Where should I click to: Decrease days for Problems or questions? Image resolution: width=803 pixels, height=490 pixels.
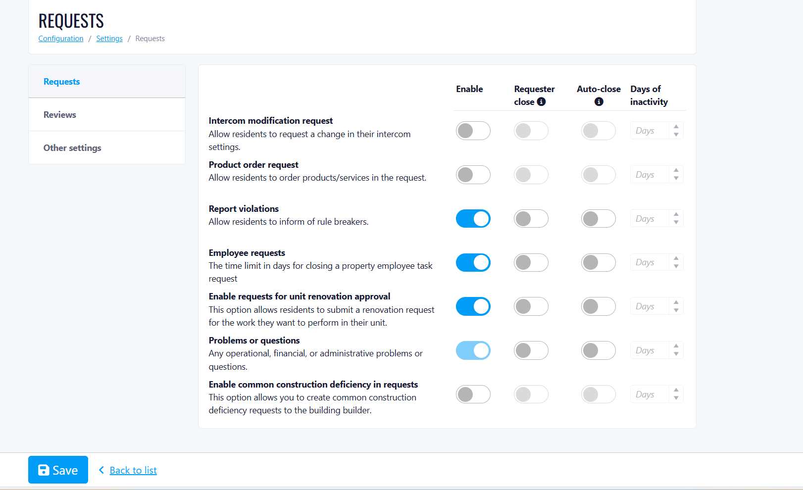[x=676, y=355]
